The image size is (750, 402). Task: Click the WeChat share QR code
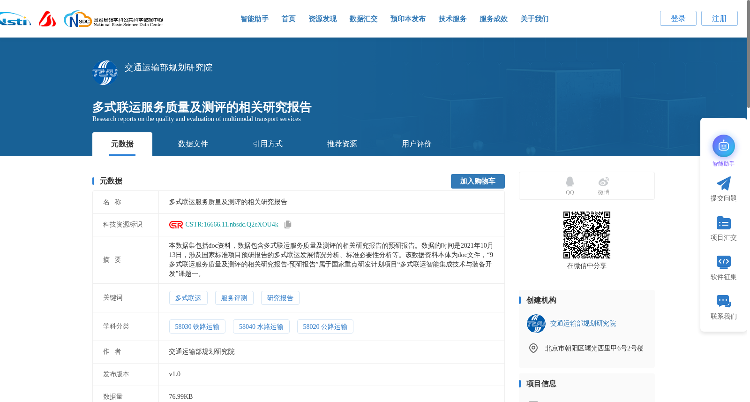[x=587, y=235]
